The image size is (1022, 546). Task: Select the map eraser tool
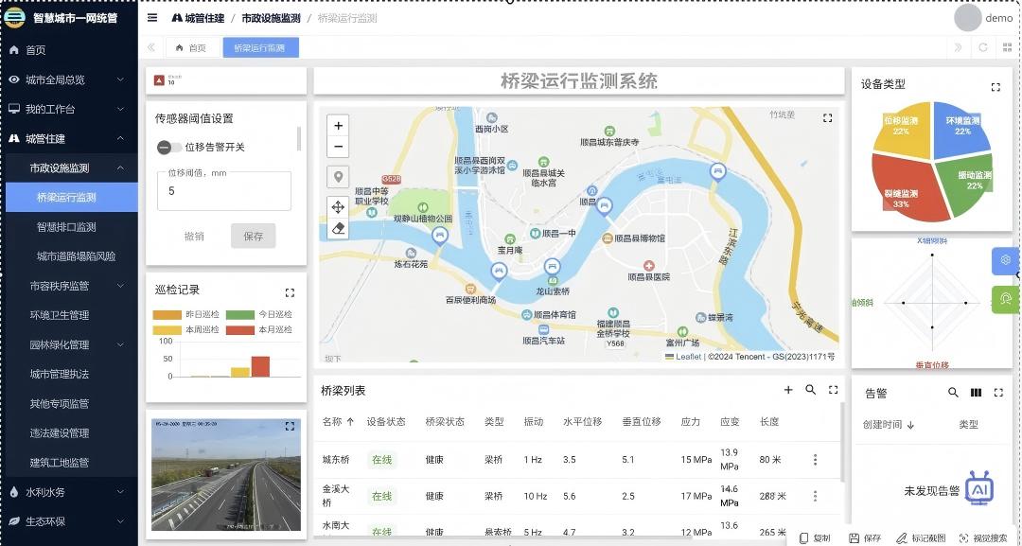[x=339, y=228]
